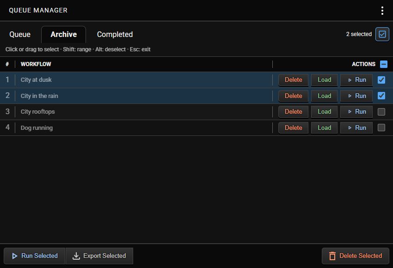Screen dimensions: 393x268
Task: Run the City in the rain workflow
Action: pyautogui.click(x=356, y=96)
